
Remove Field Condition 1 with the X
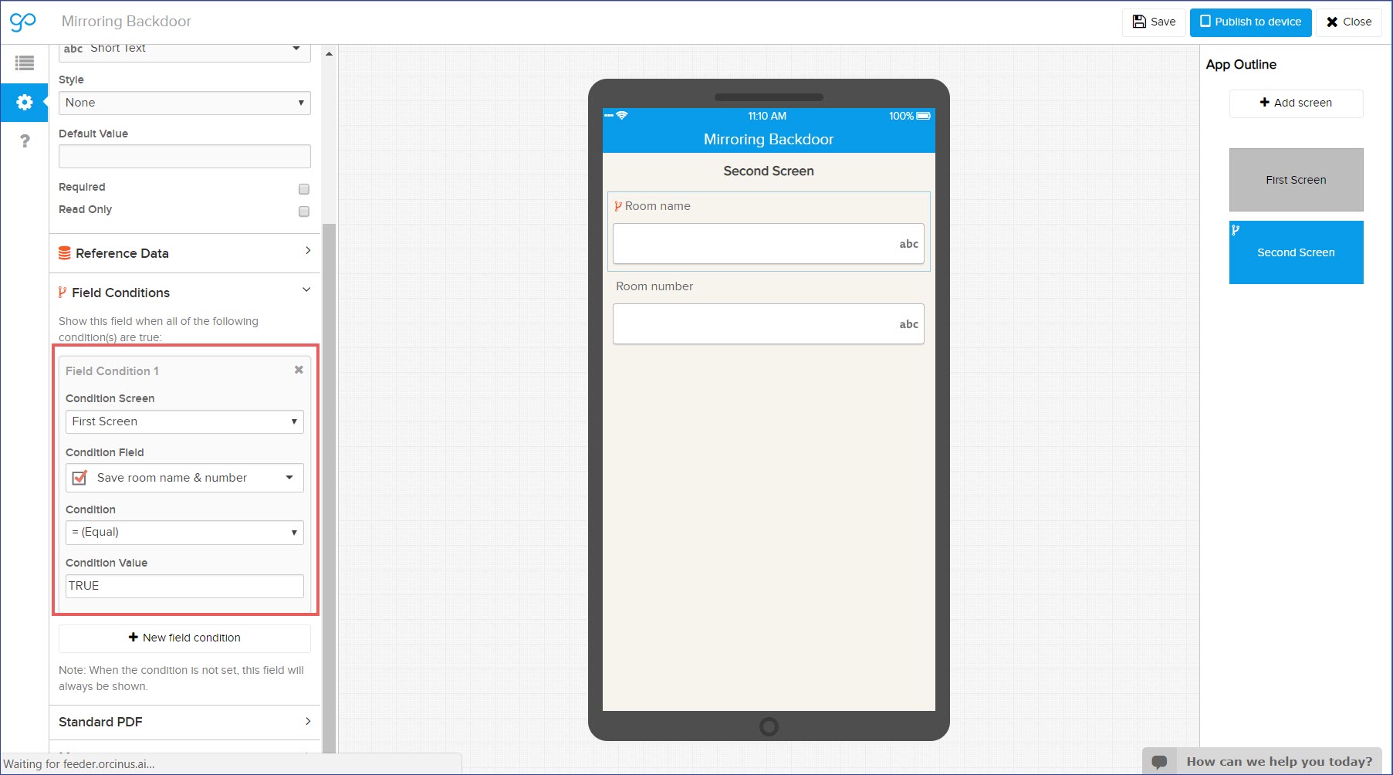(299, 370)
